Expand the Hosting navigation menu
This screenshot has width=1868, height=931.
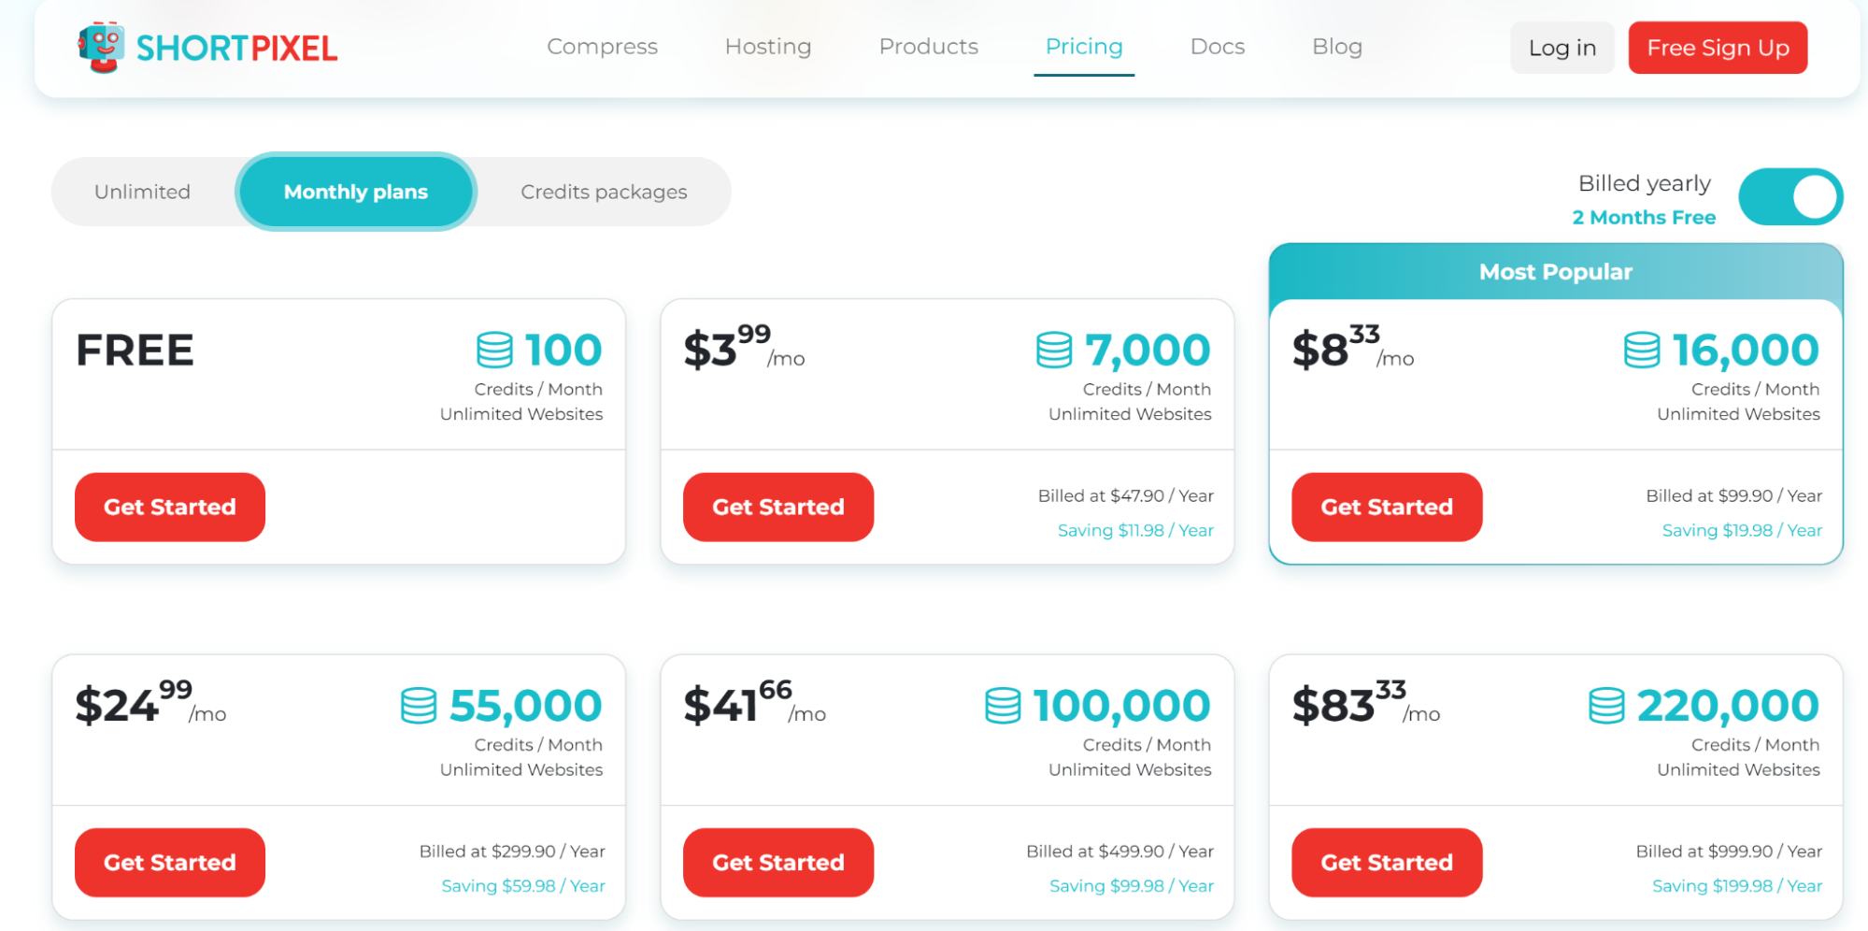pyautogui.click(x=768, y=47)
